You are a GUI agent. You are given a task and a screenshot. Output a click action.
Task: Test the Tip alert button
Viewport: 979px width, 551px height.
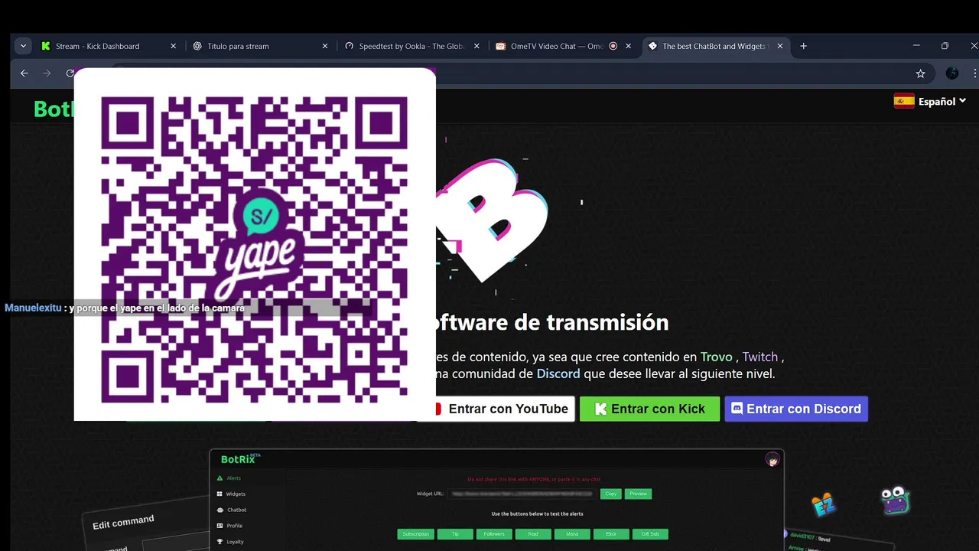(455, 534)
